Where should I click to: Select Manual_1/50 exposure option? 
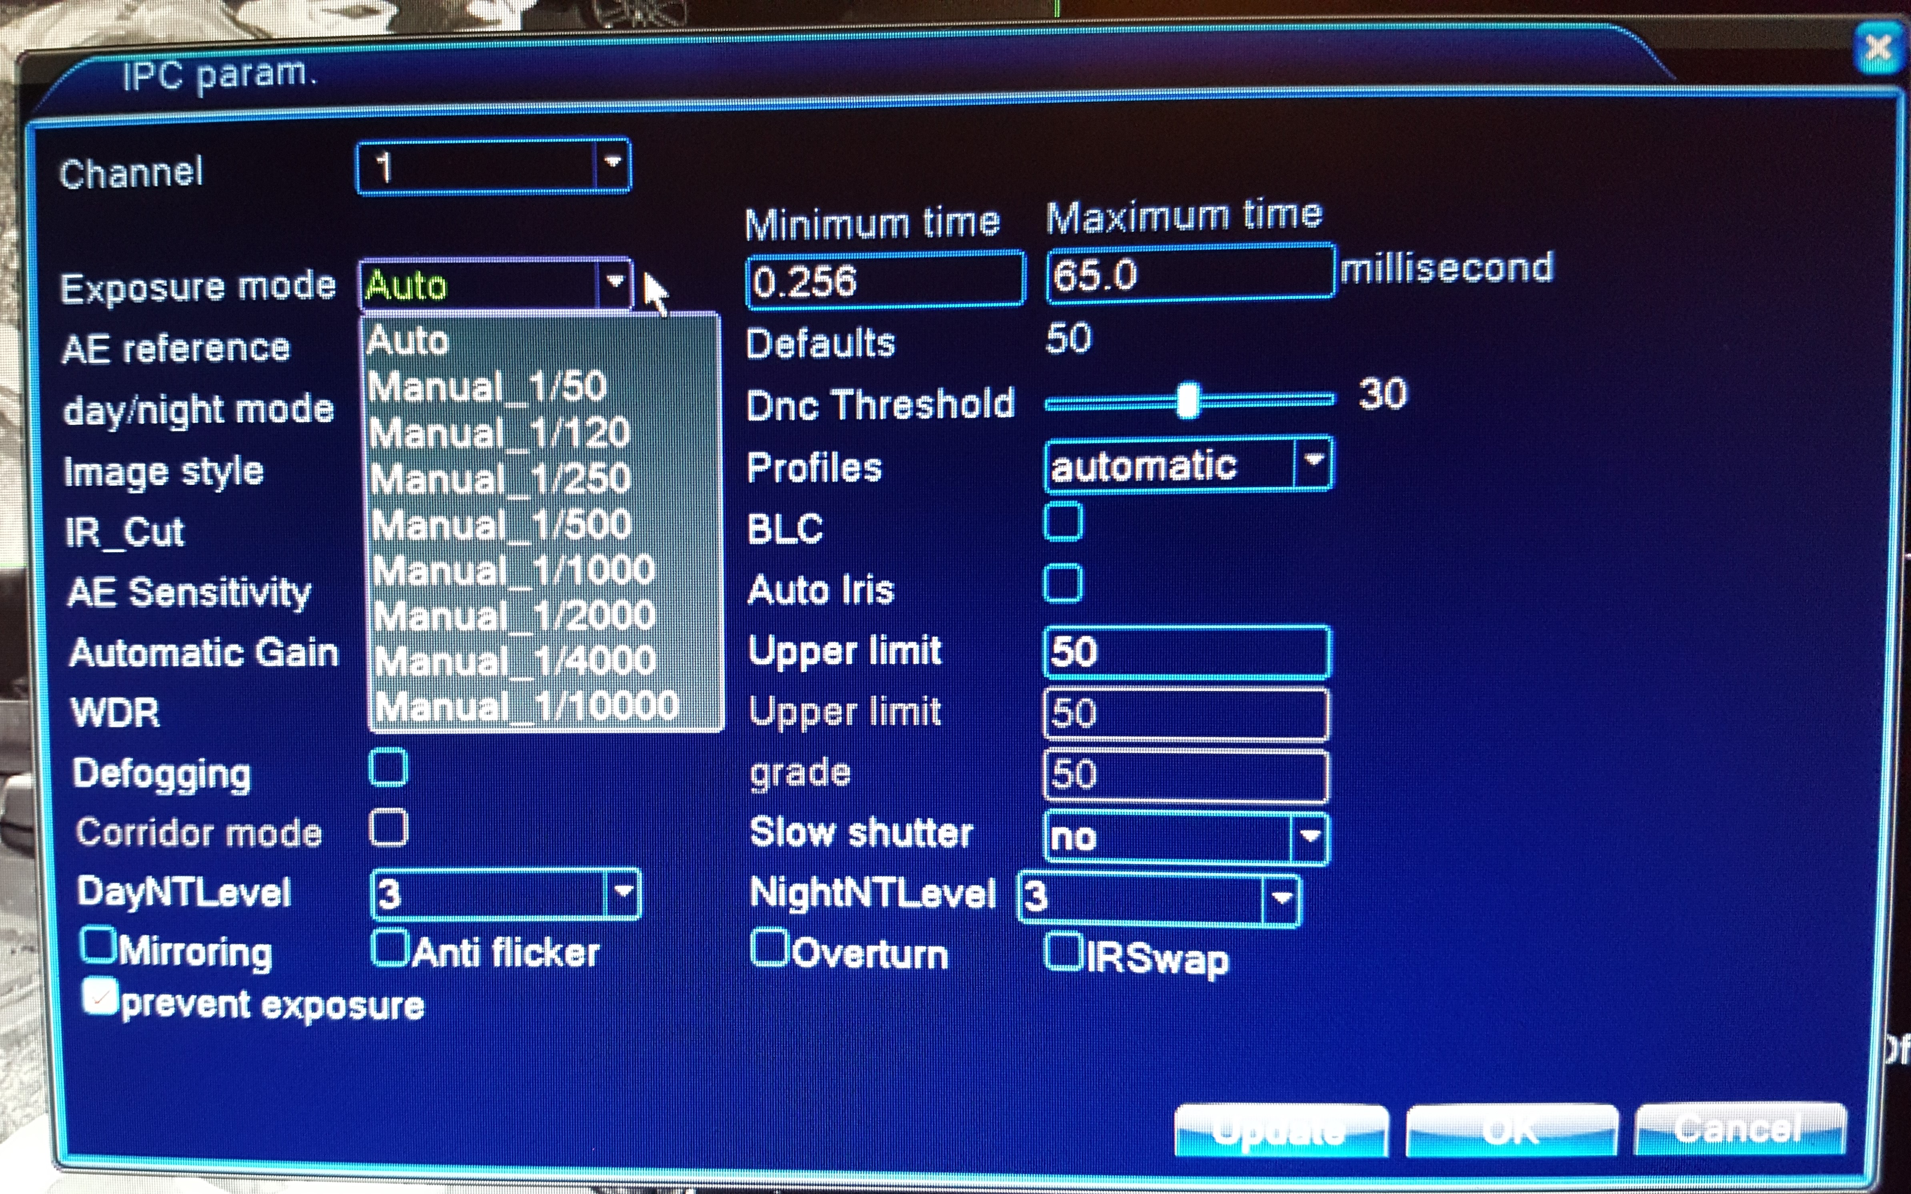(x=487, y=387)
